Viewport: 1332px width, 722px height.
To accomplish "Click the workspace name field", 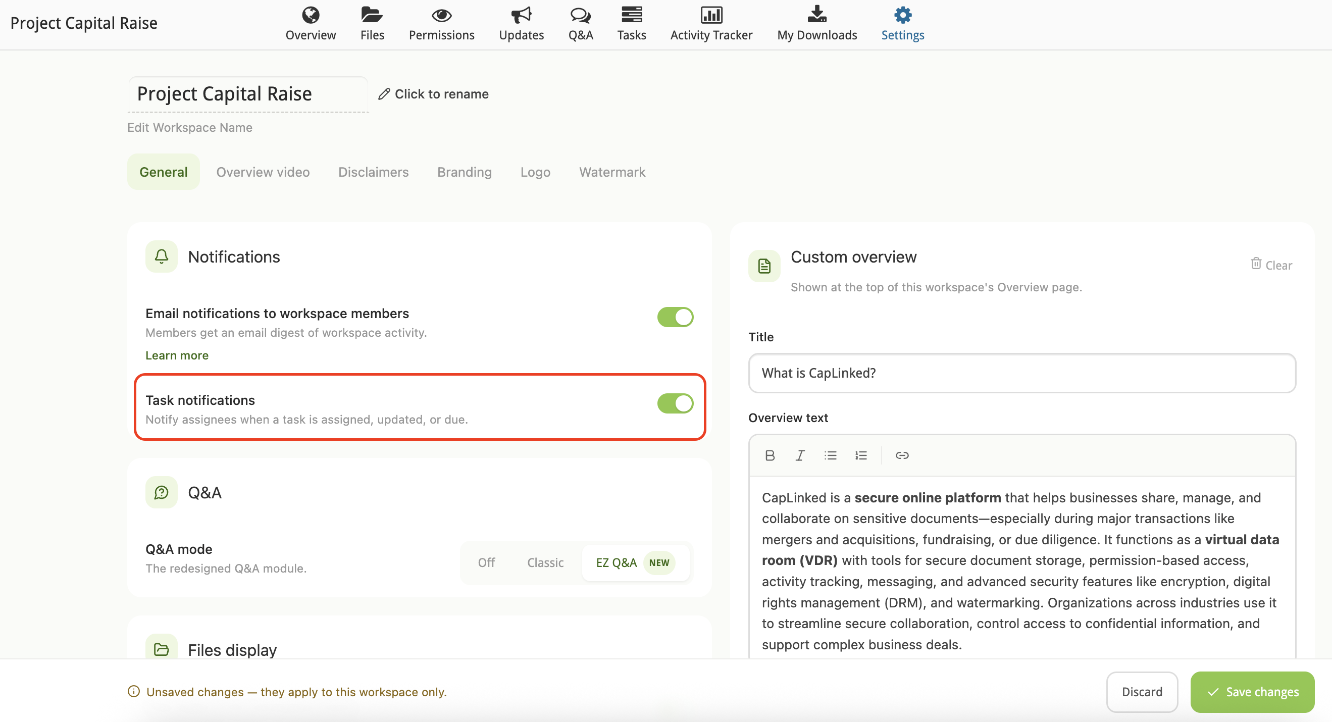I will tap(248, 93).
